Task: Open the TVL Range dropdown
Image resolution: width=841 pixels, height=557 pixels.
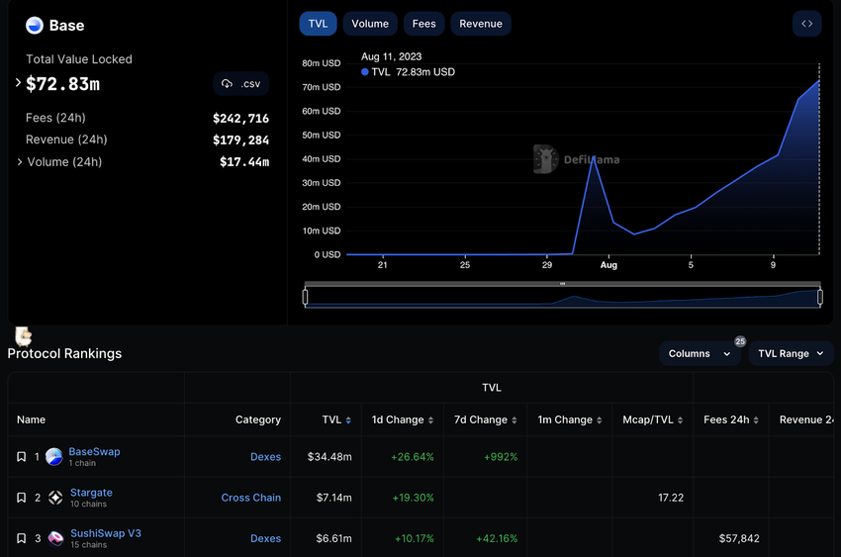Action: 790,353
